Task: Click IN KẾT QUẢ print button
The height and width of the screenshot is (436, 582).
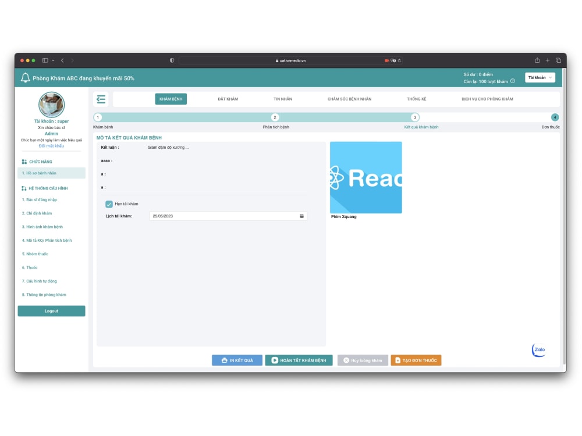Action: (x=237, y=360)
